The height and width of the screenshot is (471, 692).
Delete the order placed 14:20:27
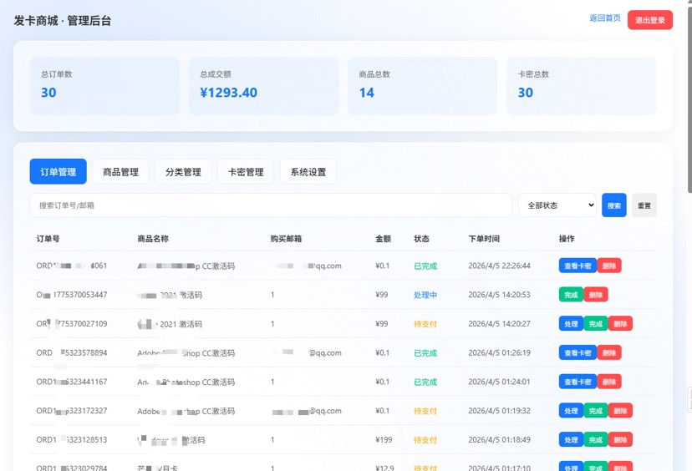pos(620,324)
